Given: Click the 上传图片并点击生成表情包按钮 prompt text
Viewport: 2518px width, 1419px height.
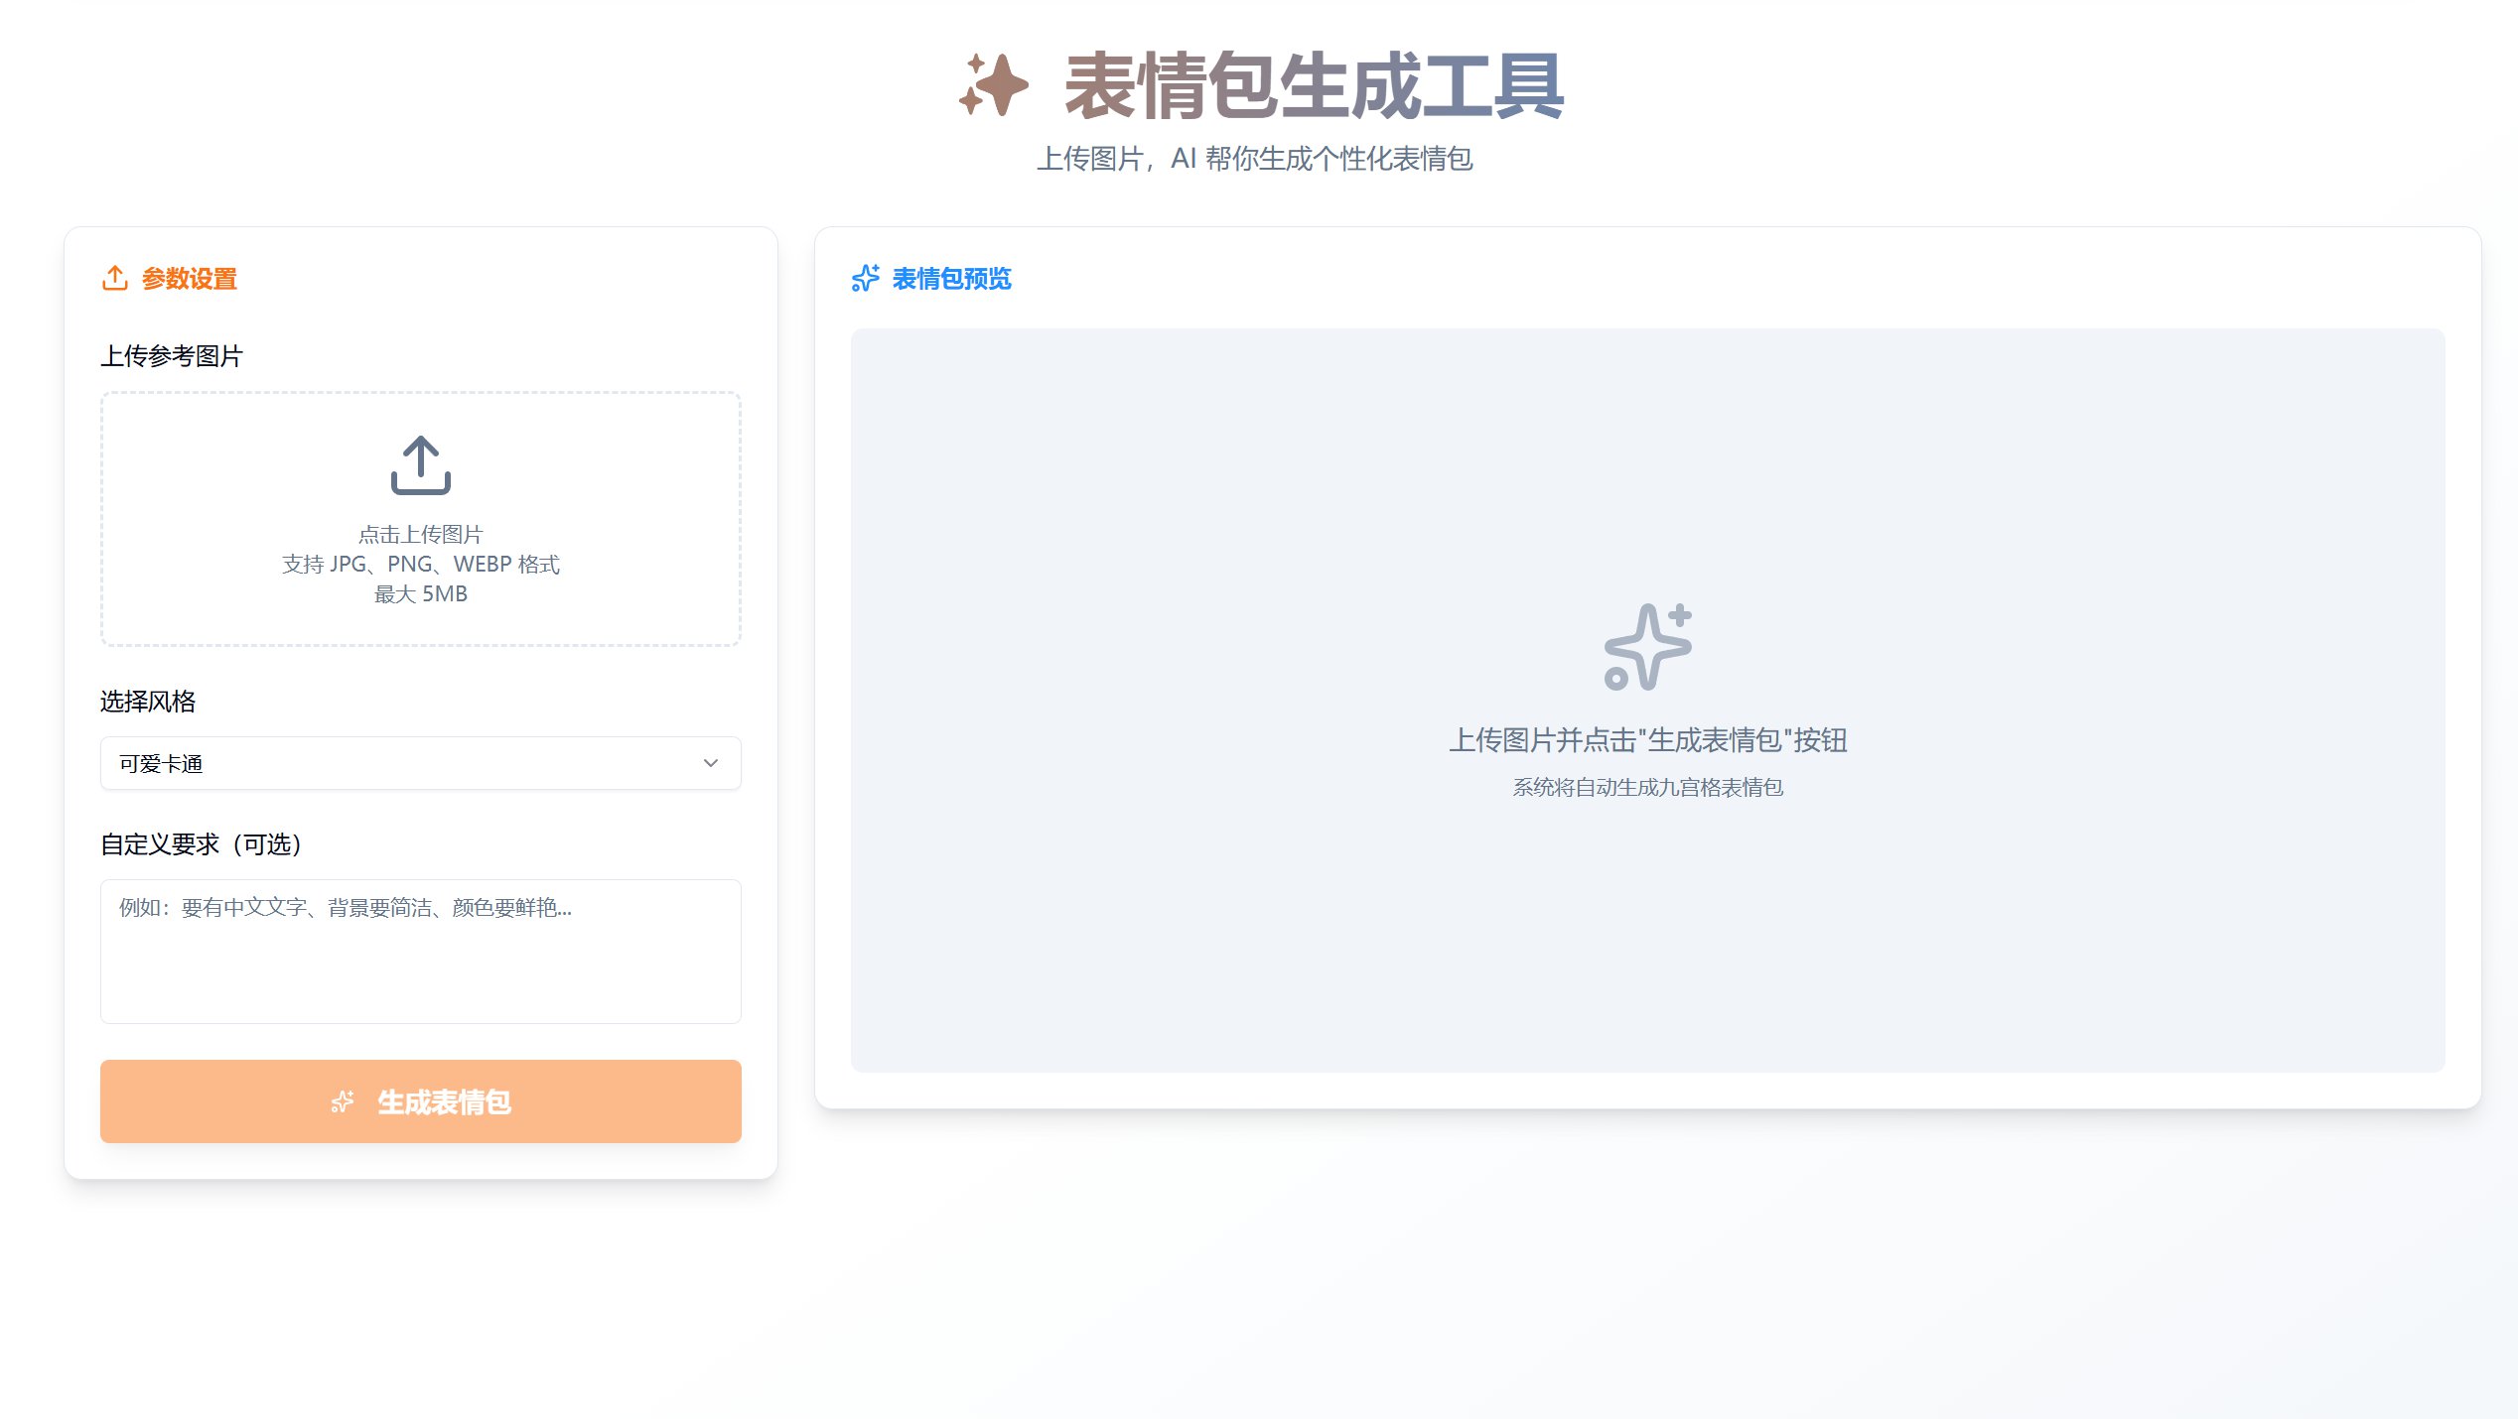Looking at the screenshot, I should pyautogui.click(x=1648, y=740).
